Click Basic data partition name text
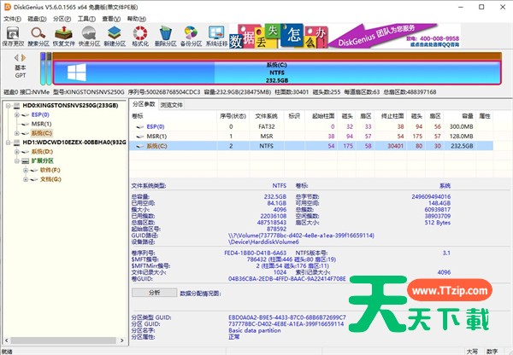513x355 pixels. (x=255, y=330)
